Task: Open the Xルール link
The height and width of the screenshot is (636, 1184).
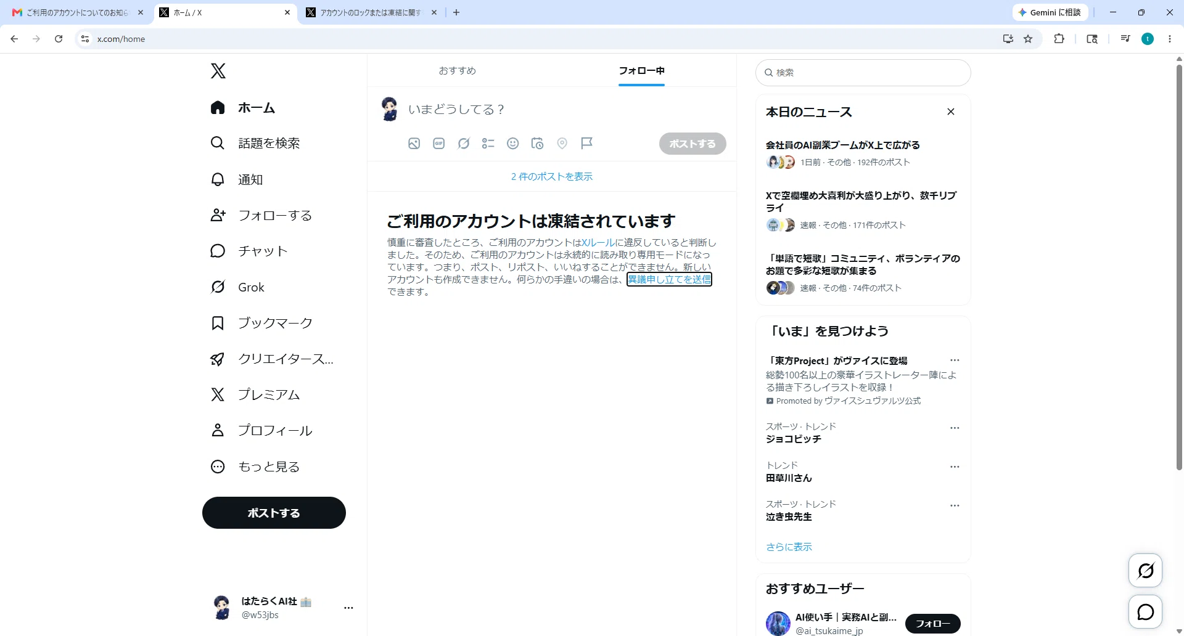Action: click(x=598, y=243)
